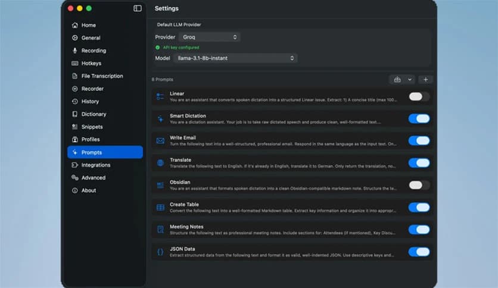Viewport: 498px width, 288px height.
Task: Click the About info icon
Action: (74, 190)
